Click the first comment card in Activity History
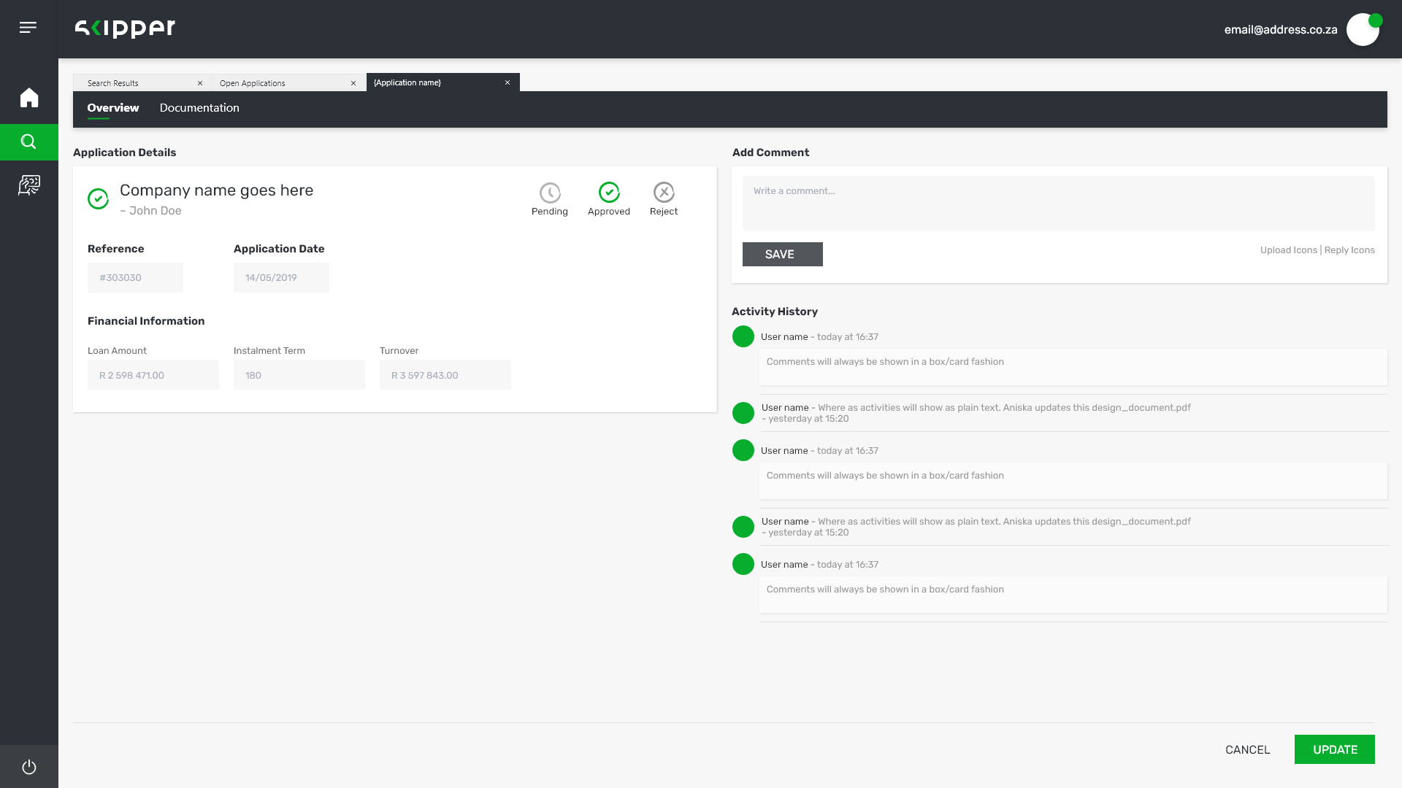Screen dimensions: 1402x788 (x=1073, y=367)
